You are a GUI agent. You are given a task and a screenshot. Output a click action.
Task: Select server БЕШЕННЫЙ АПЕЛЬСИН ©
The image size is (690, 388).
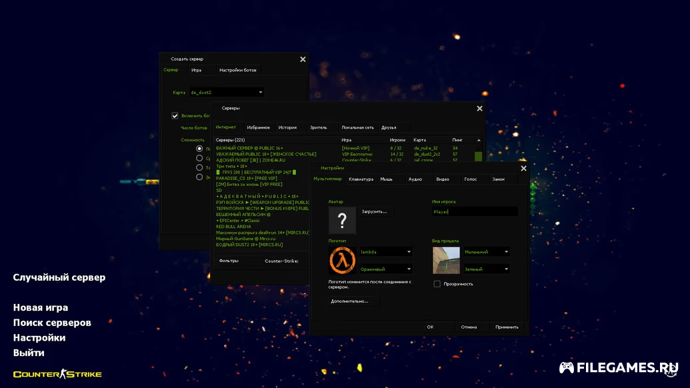pos(243,214)
